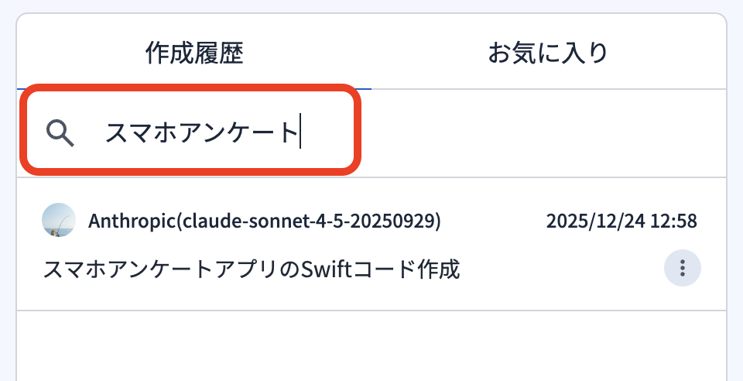This screenshot has height=381, width=743.
Task: Open the スマホアンケートアプリのSwiftコード作成 entry
Action: click(x=252, y=269)
